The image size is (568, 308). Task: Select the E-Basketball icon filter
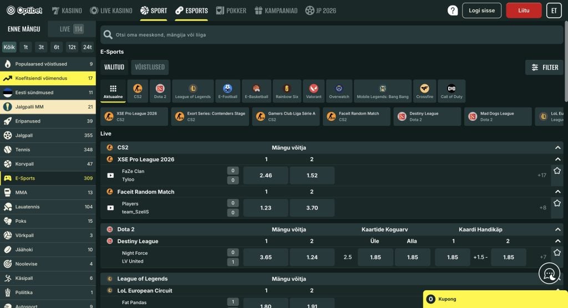[256, 91]
